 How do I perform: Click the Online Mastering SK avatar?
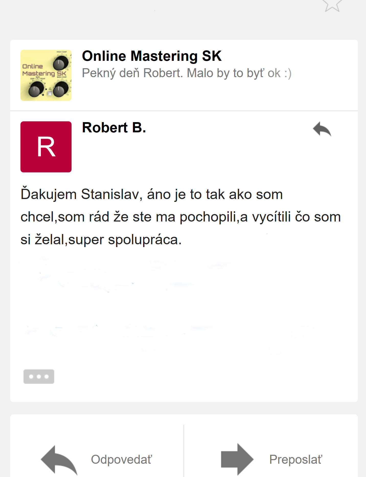pyautogui.click(x=46, y=75)
